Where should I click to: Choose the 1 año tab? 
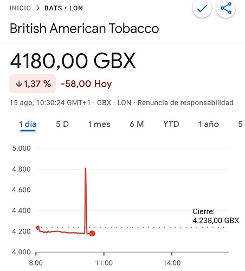pos(209,124)
